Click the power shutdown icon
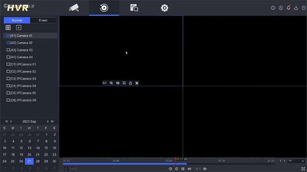This screenshot has height=172, width=307. pyautogui.click(x=304, y=8)
